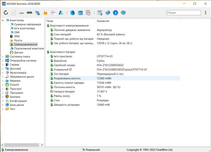Select the Стан батарей row
The image size is (211, 152).
pyautogui.click(x=115, y=34)
